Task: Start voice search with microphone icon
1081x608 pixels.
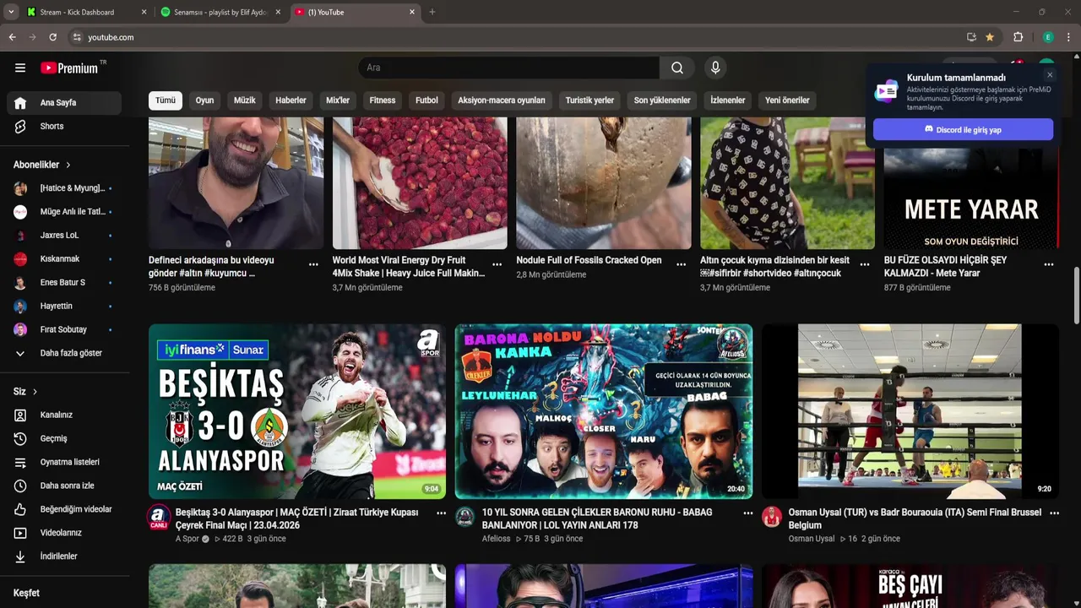Action: [x=715, y=68]
